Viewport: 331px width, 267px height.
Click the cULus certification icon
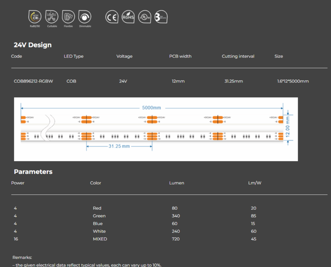point(145,17)
